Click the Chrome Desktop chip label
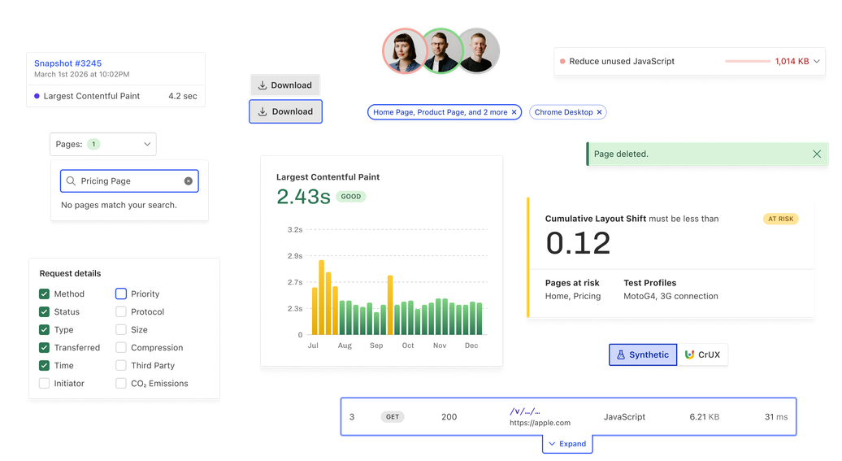The image size is (842, 461). (563, 112)
